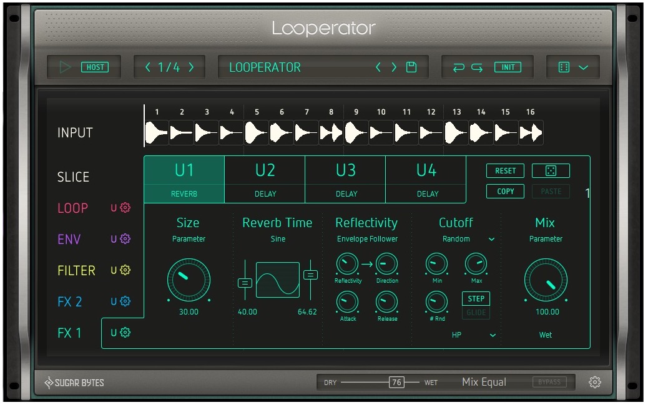Image resolution: width=648 pixels, height=405 pixels.
Task: Open the HP filter type dropdown
Action: point(474,335)
